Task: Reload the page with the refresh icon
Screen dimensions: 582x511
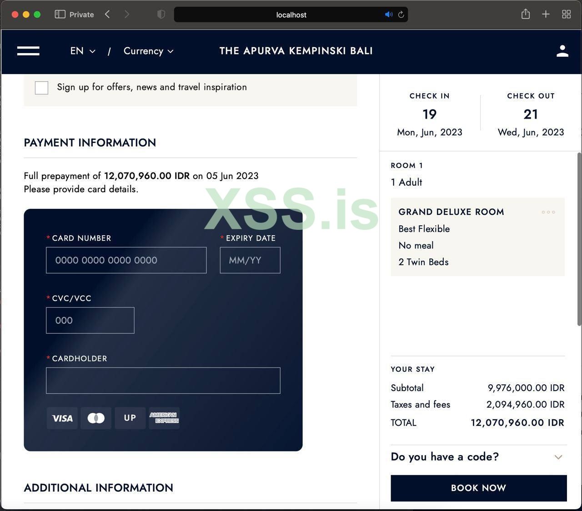Action: click(x=401, y=15)
